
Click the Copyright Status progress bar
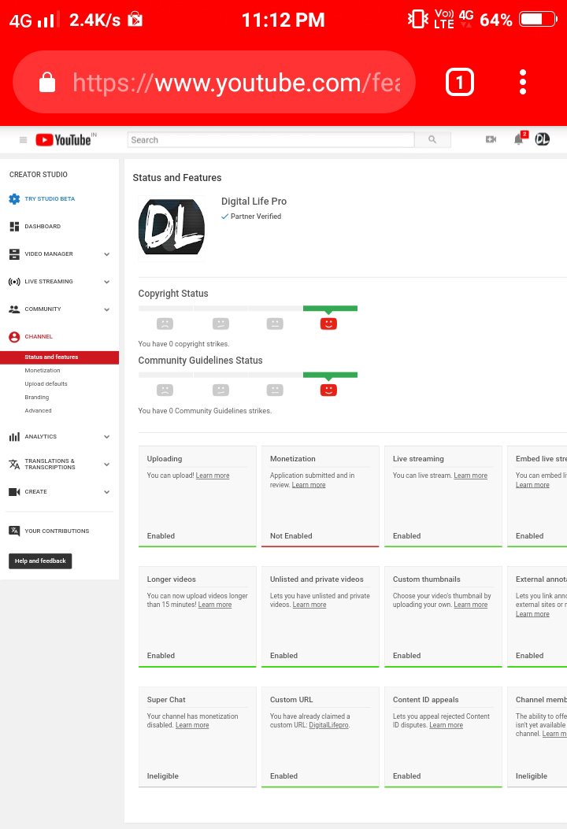point(247,309)
